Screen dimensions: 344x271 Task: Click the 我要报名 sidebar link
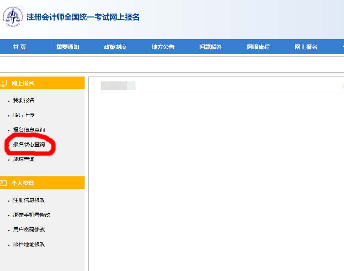(24, 100)
